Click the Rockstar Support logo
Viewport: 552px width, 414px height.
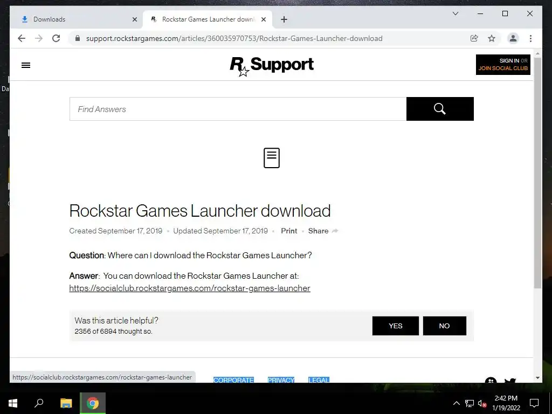(272, 66)
